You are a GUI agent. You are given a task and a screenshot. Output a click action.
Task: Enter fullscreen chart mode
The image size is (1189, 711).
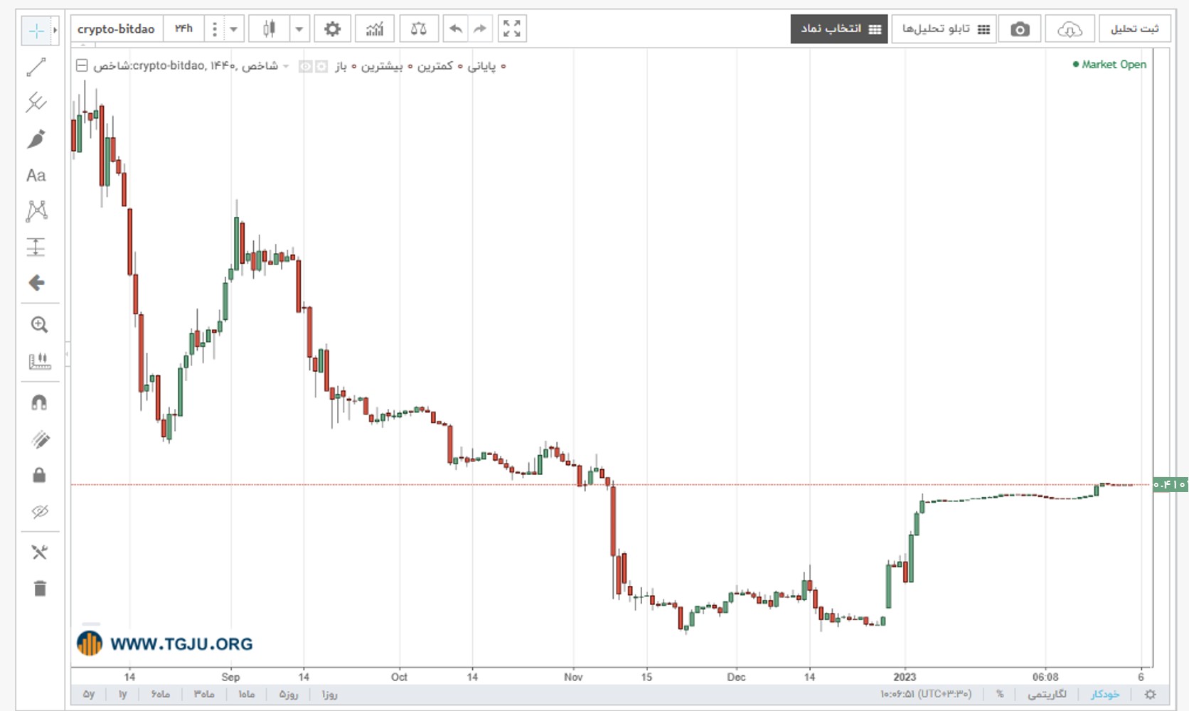[x=511, y=29]
